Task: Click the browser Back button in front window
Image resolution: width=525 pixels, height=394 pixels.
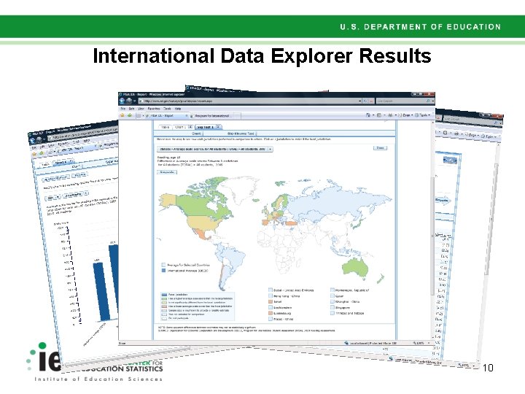Action: 122,101
